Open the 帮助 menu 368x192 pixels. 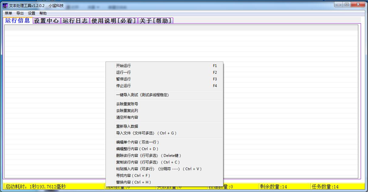[x=43, y=13]
